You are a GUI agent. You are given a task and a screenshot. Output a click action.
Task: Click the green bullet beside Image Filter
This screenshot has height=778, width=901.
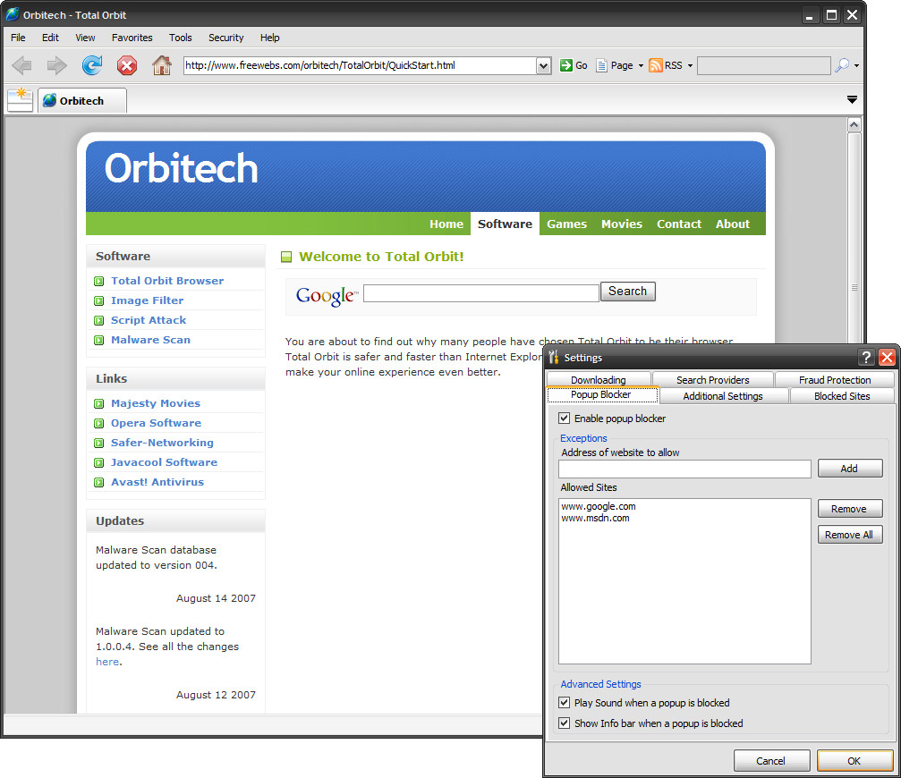point(98,300)
